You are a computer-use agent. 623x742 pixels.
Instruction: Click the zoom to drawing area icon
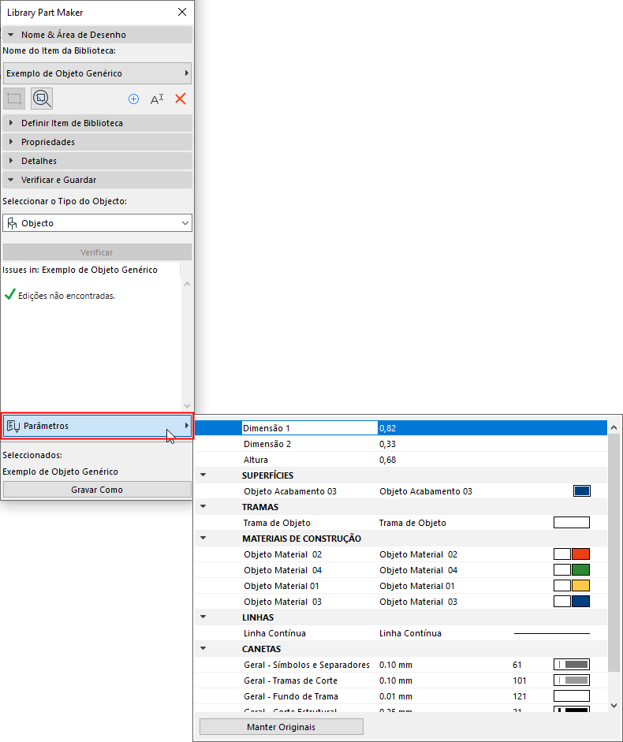[42, 99]
